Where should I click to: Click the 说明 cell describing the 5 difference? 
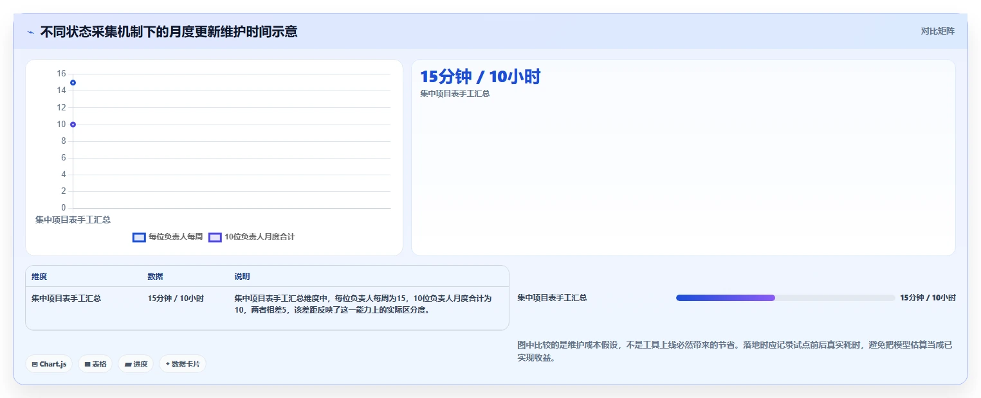(363, 304)
